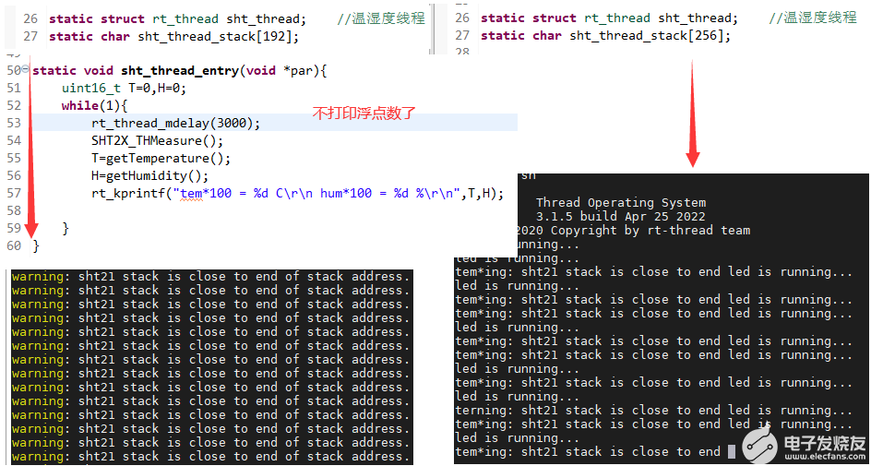Screen dimensions: 871x466
Task: Click the sht_thread_stack[256] declaration
Action: (x=606, y=36)
